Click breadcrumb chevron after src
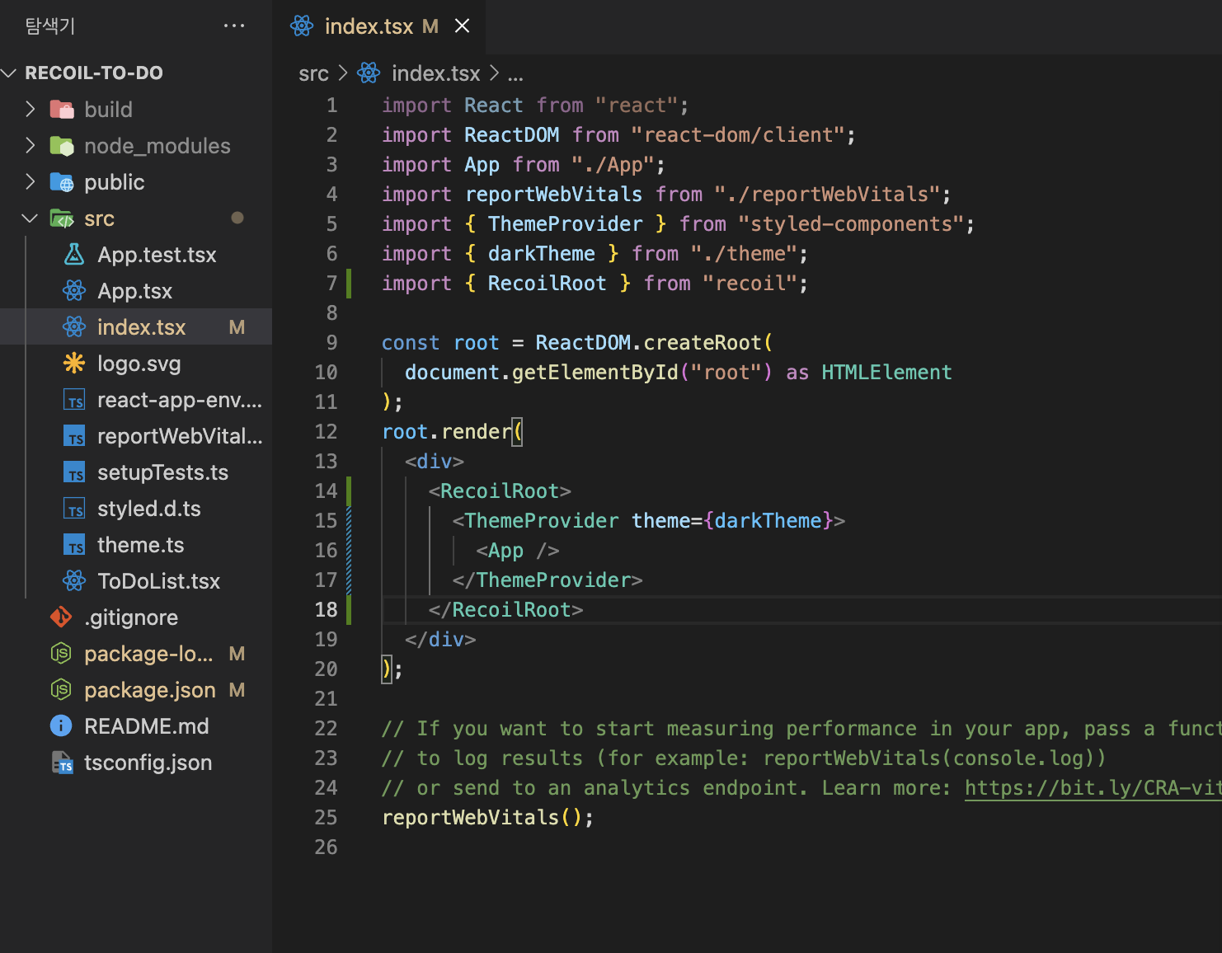The width and height of the screenshot is (1222, 953). [343, 73]
